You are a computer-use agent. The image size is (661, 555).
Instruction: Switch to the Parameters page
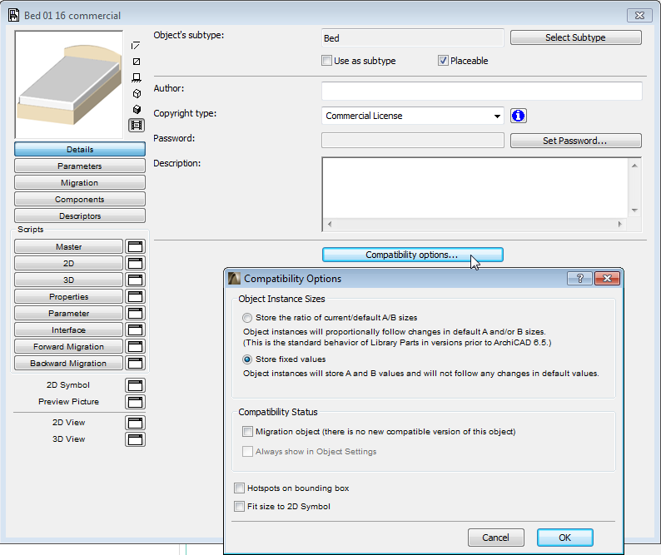pyautogui.click(x=80, y=166)
